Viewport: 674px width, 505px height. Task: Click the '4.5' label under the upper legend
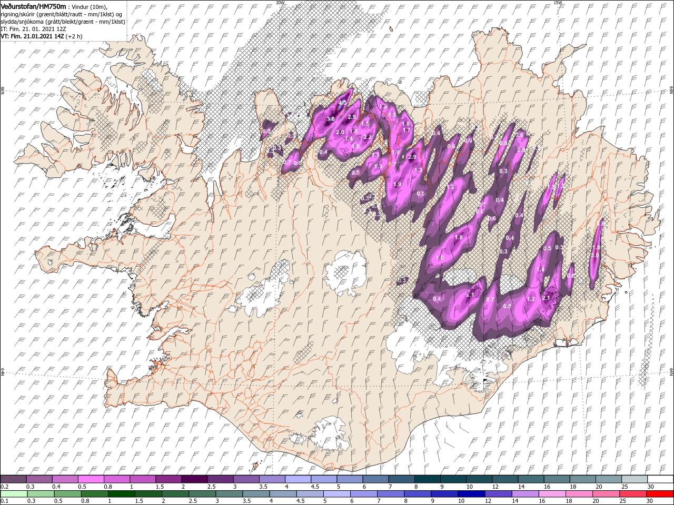point(315,487)
